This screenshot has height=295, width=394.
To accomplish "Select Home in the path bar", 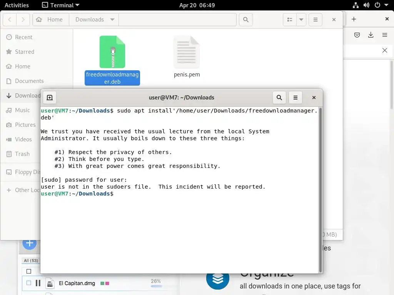I will [x=51, y=20].
